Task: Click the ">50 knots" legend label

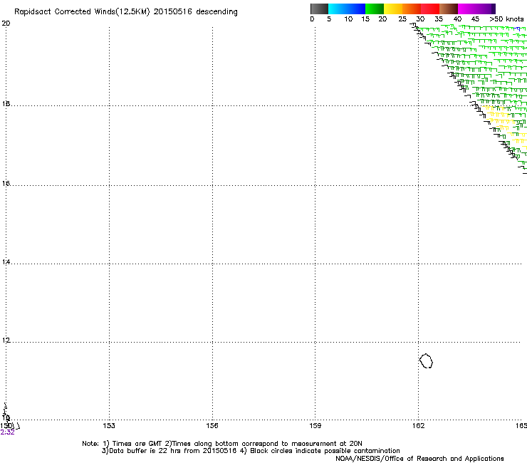Action: point(506,19)
